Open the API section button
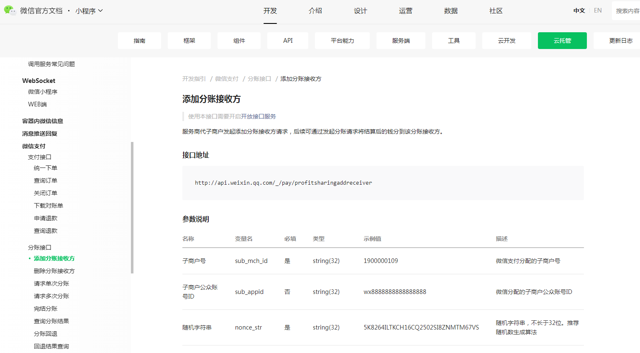Image resolution: width=640 pixels, height=353 pixels. (x=288, y=41)
